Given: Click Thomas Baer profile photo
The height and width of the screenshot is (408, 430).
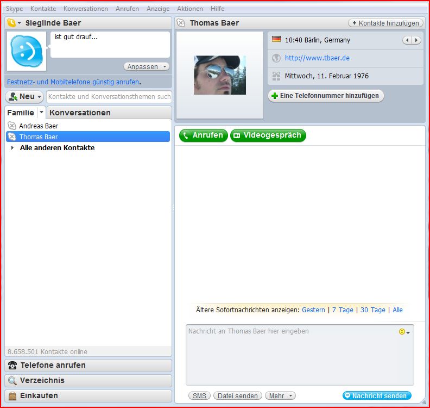Looking at the screenshot, I should pyautogui.click(x=220, y=75).
